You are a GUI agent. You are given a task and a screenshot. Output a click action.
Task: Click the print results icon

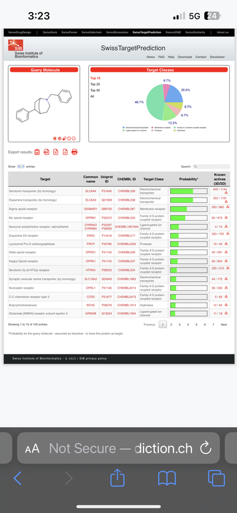point(74,152)
